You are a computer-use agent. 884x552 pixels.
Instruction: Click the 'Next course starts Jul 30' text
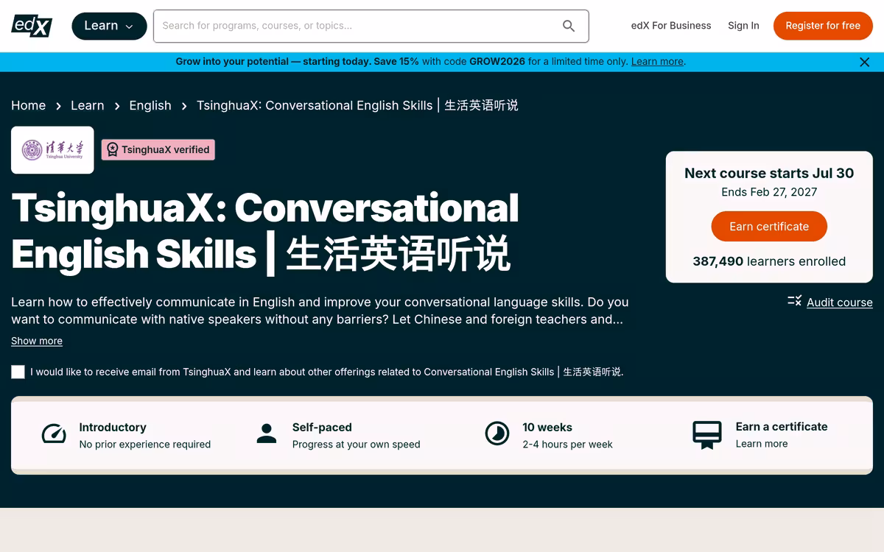coord(769,174)
